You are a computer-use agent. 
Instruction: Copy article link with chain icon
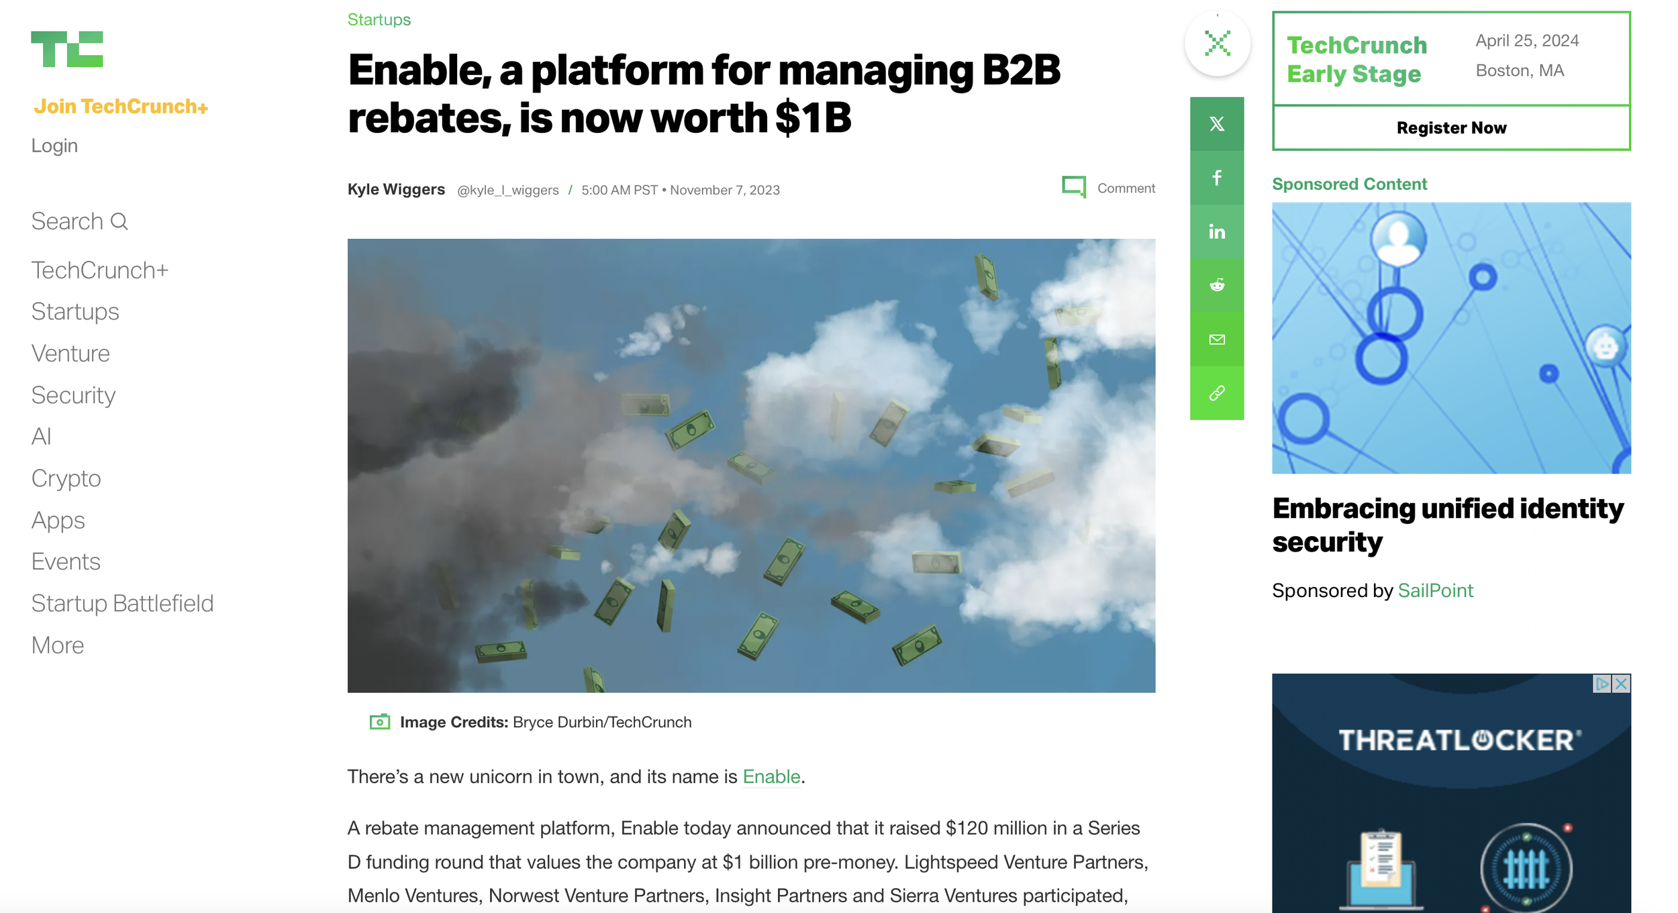click(1216, 393)
